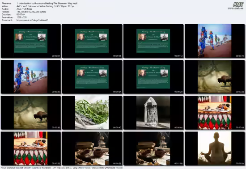Open the incense bowls thumbnail at 00:01:00
246x169 pixels.
153,148
